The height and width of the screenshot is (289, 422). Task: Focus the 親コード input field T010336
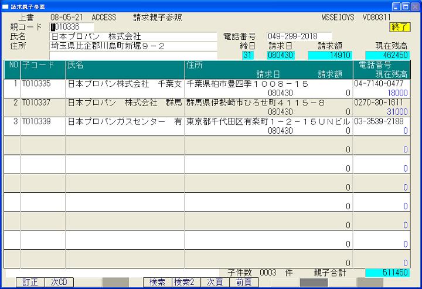pyautogui.click(x=72, y=27)
